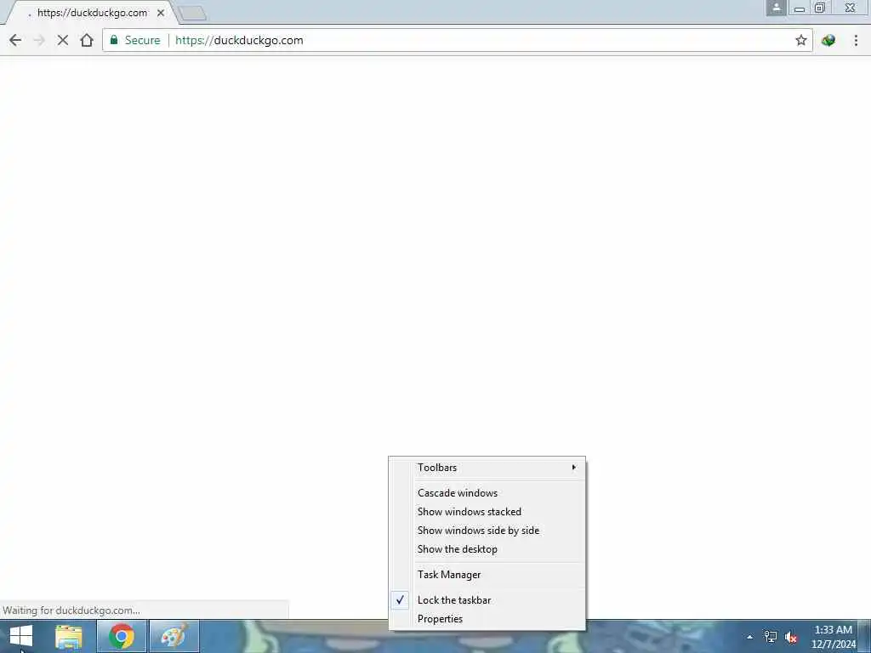Open Paint from the taskbar
The height and width of the screenshot is (653, 871).
[174, 636]
